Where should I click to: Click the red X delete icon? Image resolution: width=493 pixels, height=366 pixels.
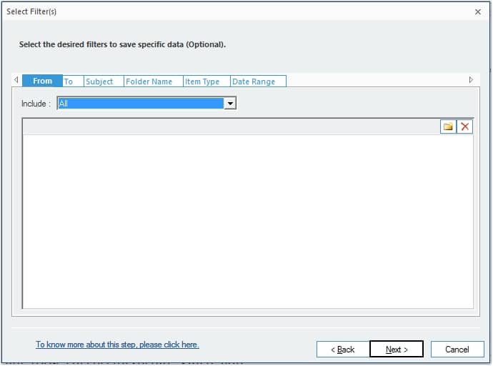pyautogui.click(x=464, y=127)
